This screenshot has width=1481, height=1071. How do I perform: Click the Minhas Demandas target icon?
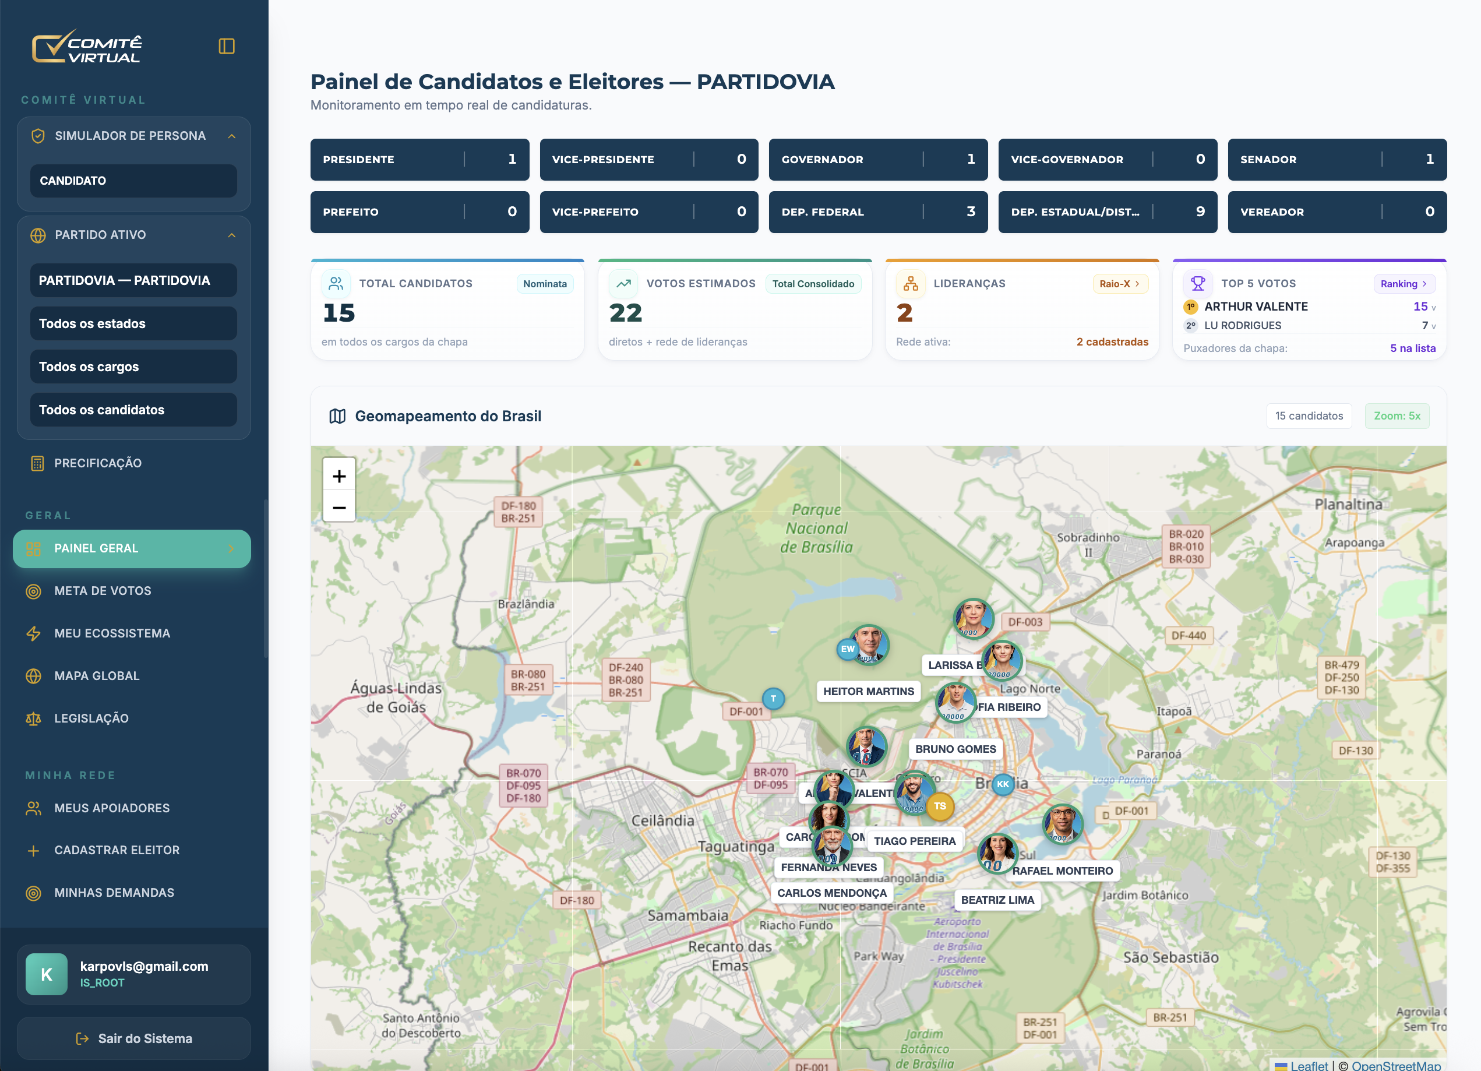(x=33, y=893)
